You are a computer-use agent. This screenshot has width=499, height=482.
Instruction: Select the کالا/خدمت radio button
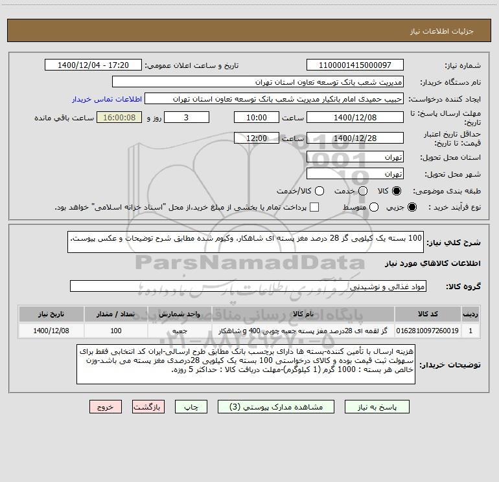(319, 191)
